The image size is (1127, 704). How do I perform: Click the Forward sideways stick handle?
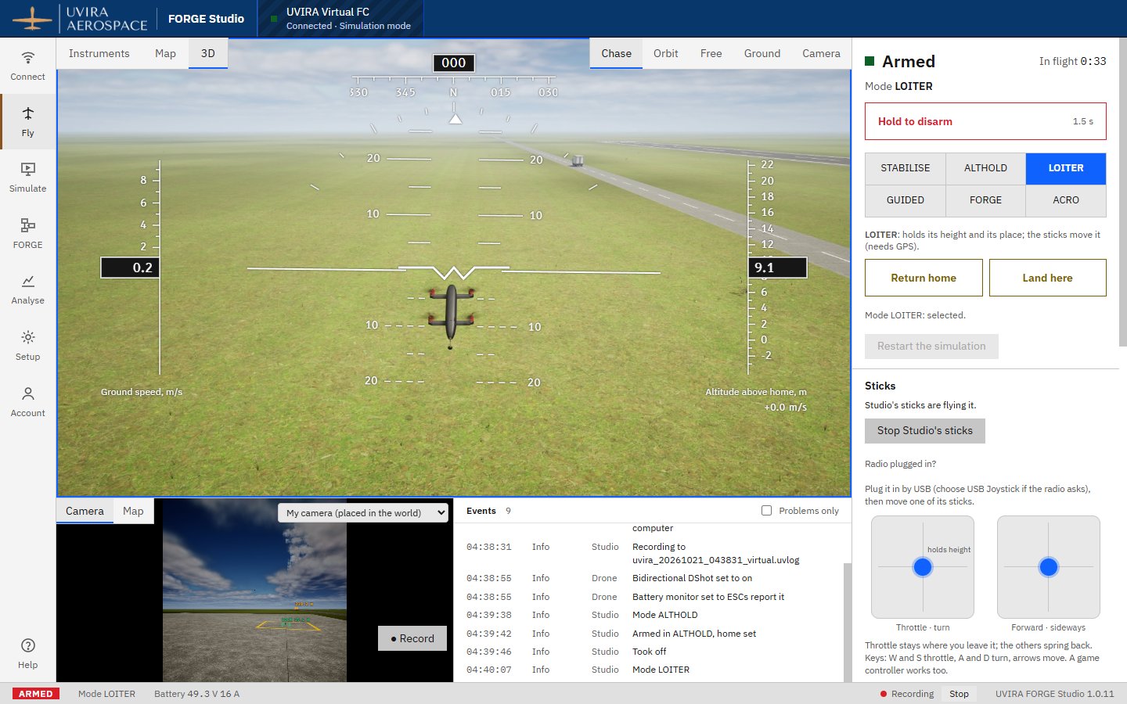(1048, 567)
